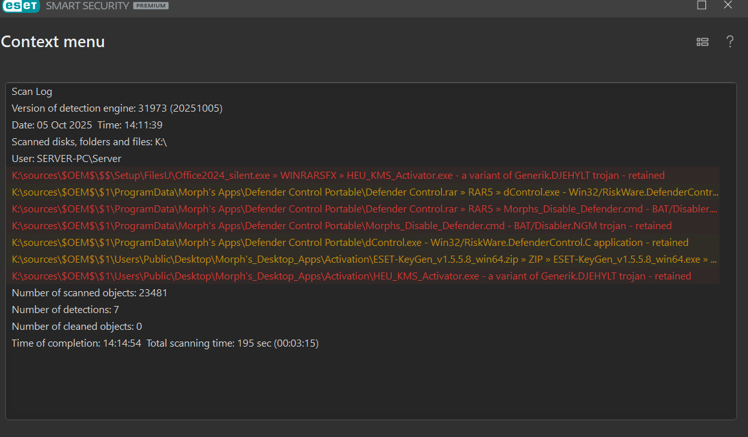The width and height of the screenshot is (748, 437).
Task: Select the RiskWare.DefenderControl.C application retained row
Action: [350, 243]
